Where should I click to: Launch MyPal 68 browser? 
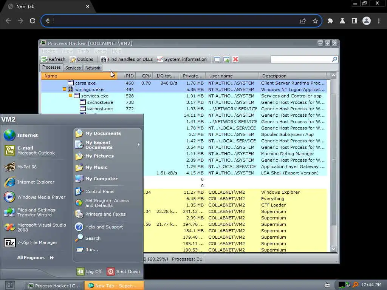[x=20, y=167]
